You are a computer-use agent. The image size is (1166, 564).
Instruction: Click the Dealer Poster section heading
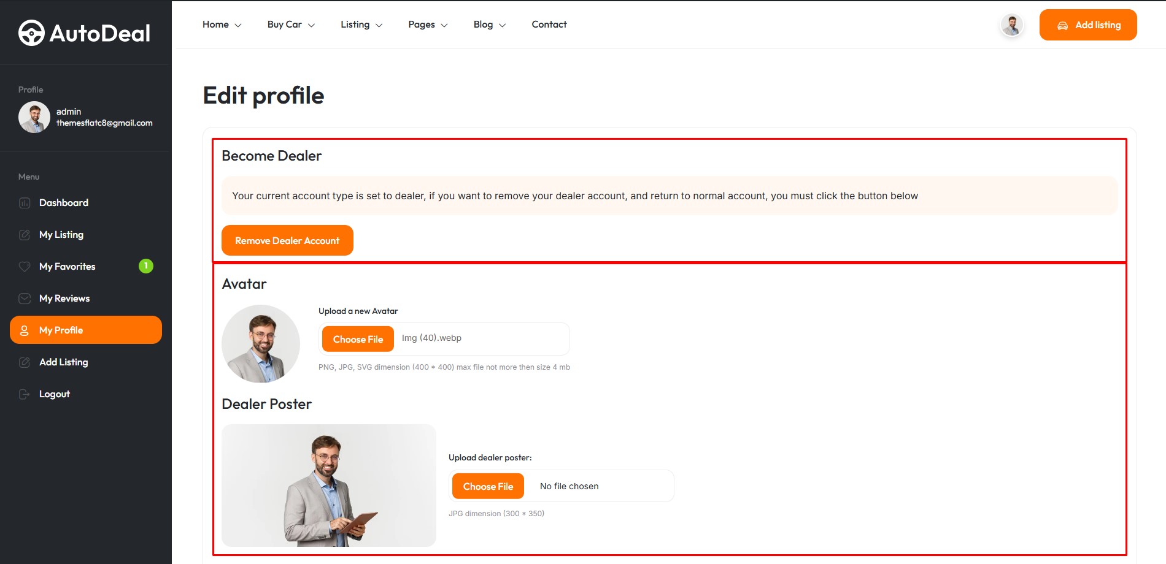266,404
